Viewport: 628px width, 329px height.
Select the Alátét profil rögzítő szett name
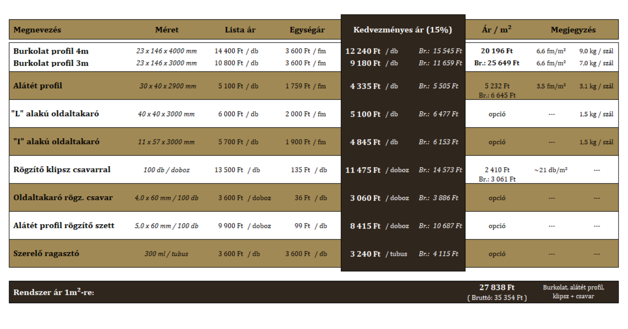(x=64, y=226)
